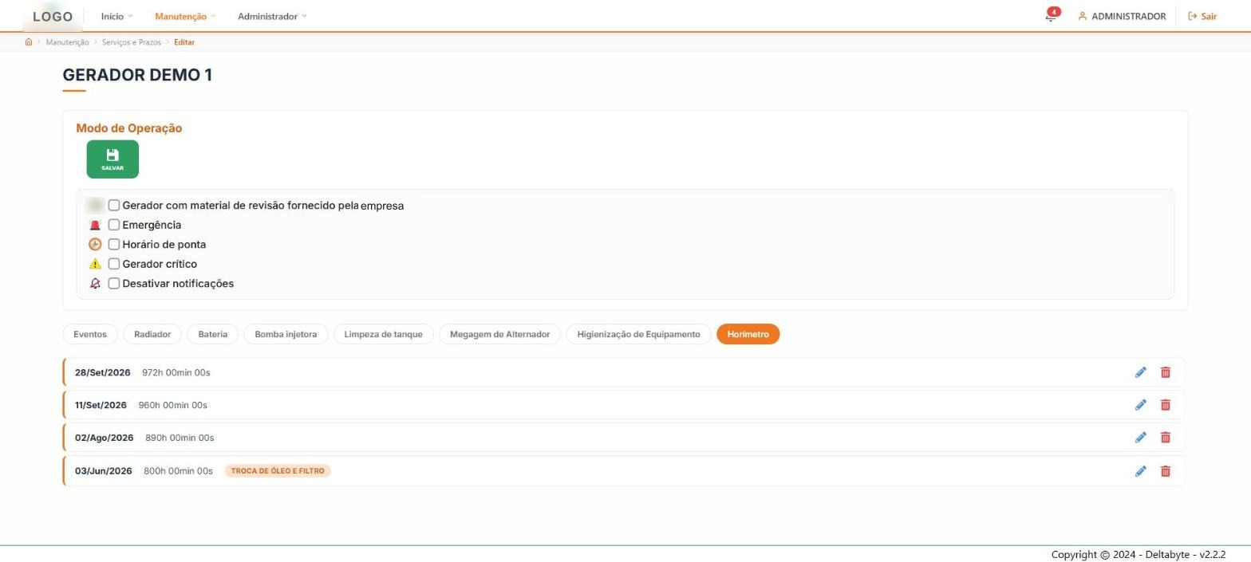Expand the Início menu dropdown
Image resolution: width=1251 pixels, height=562 pixels.
pyautogui.click(x=116, y=16)
